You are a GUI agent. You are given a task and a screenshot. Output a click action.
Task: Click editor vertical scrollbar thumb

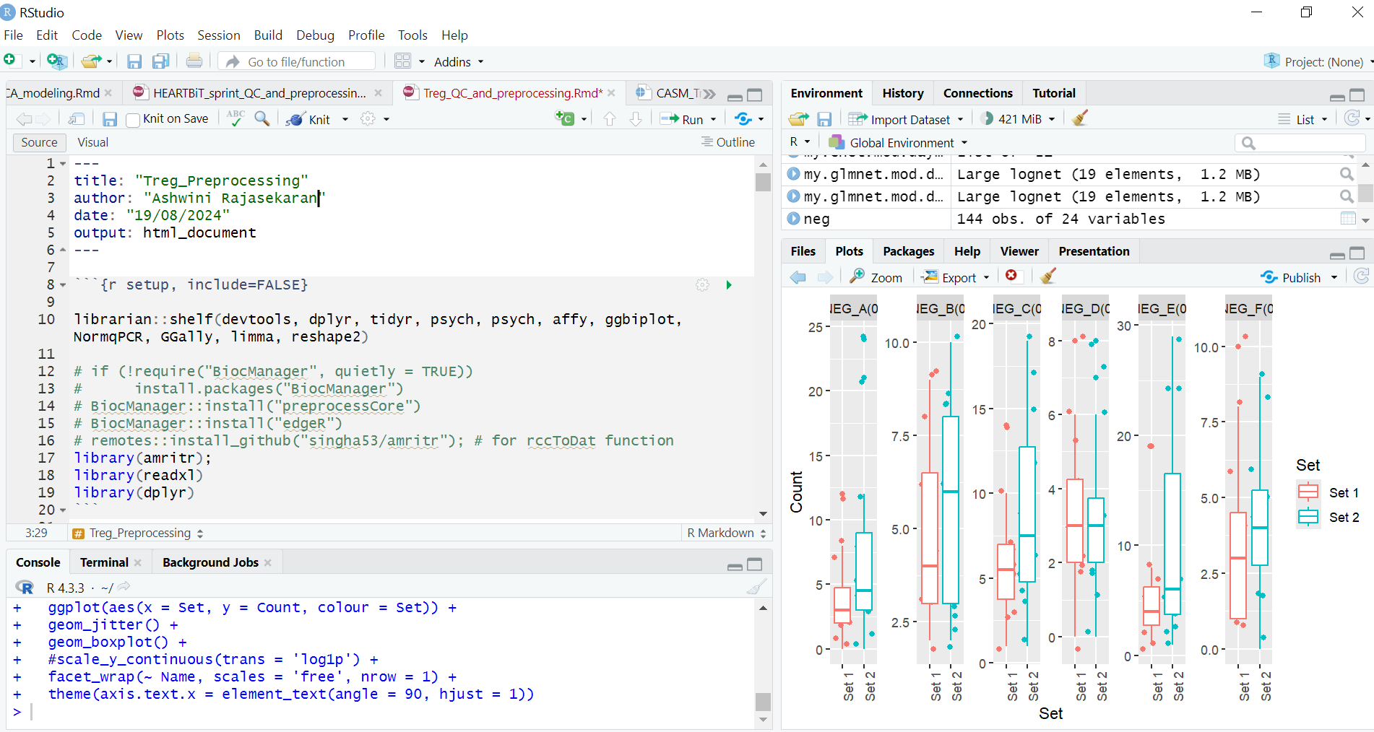(x=763, y=182)
